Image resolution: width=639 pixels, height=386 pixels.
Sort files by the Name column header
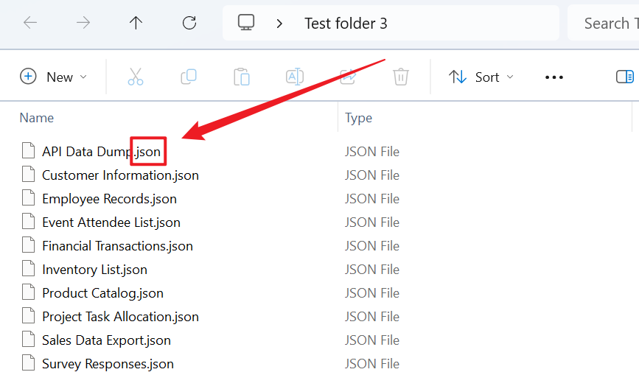[x=37, y=118]
